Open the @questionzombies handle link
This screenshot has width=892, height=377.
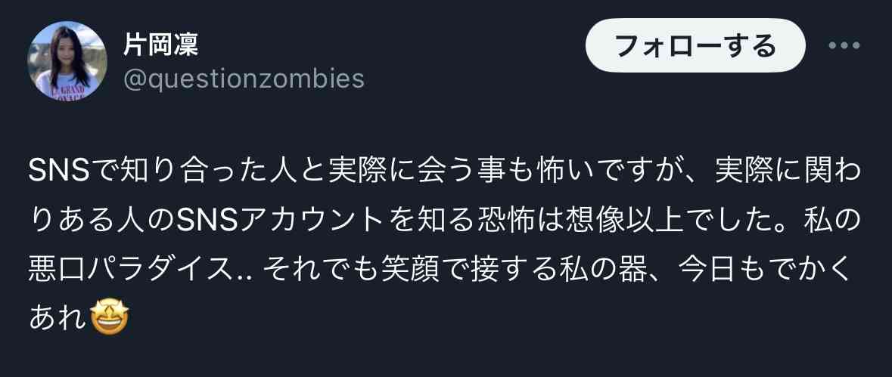coord(244,79)
